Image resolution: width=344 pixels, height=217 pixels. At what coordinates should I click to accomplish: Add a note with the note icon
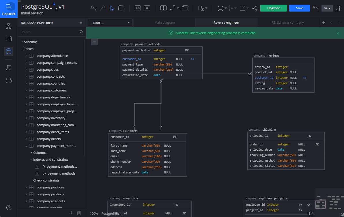(185, 8)
